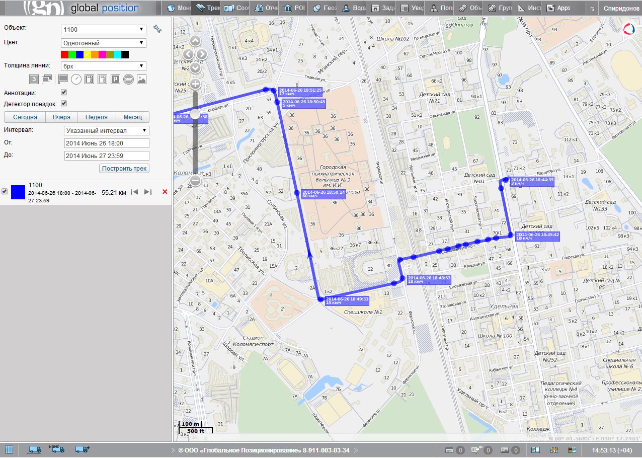Click the map zoom in plus button
Viewport: 642px width, 458px height.
(x=196, y=84)
